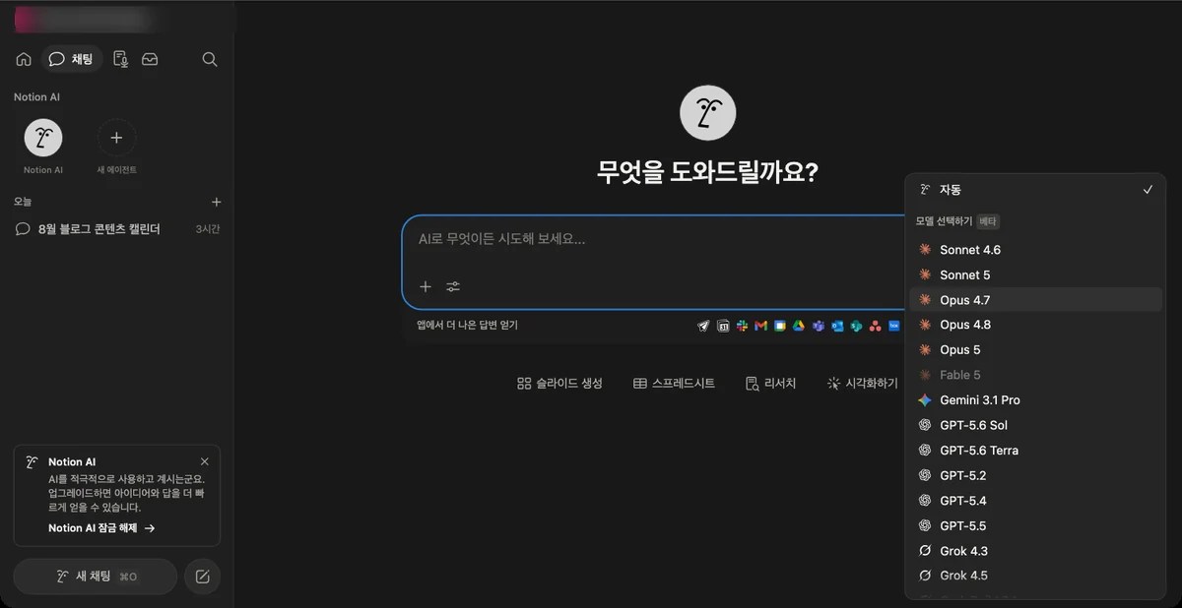Choose Grok 4.3 model
Screen dimensions: 1182x608
(1035, 551)
